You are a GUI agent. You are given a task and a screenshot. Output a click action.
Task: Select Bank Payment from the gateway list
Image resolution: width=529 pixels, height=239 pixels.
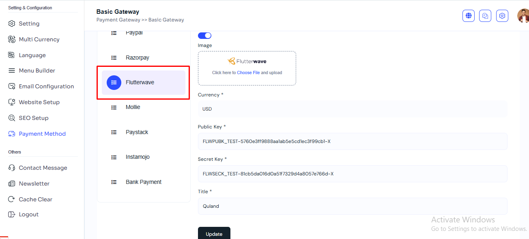143,182
